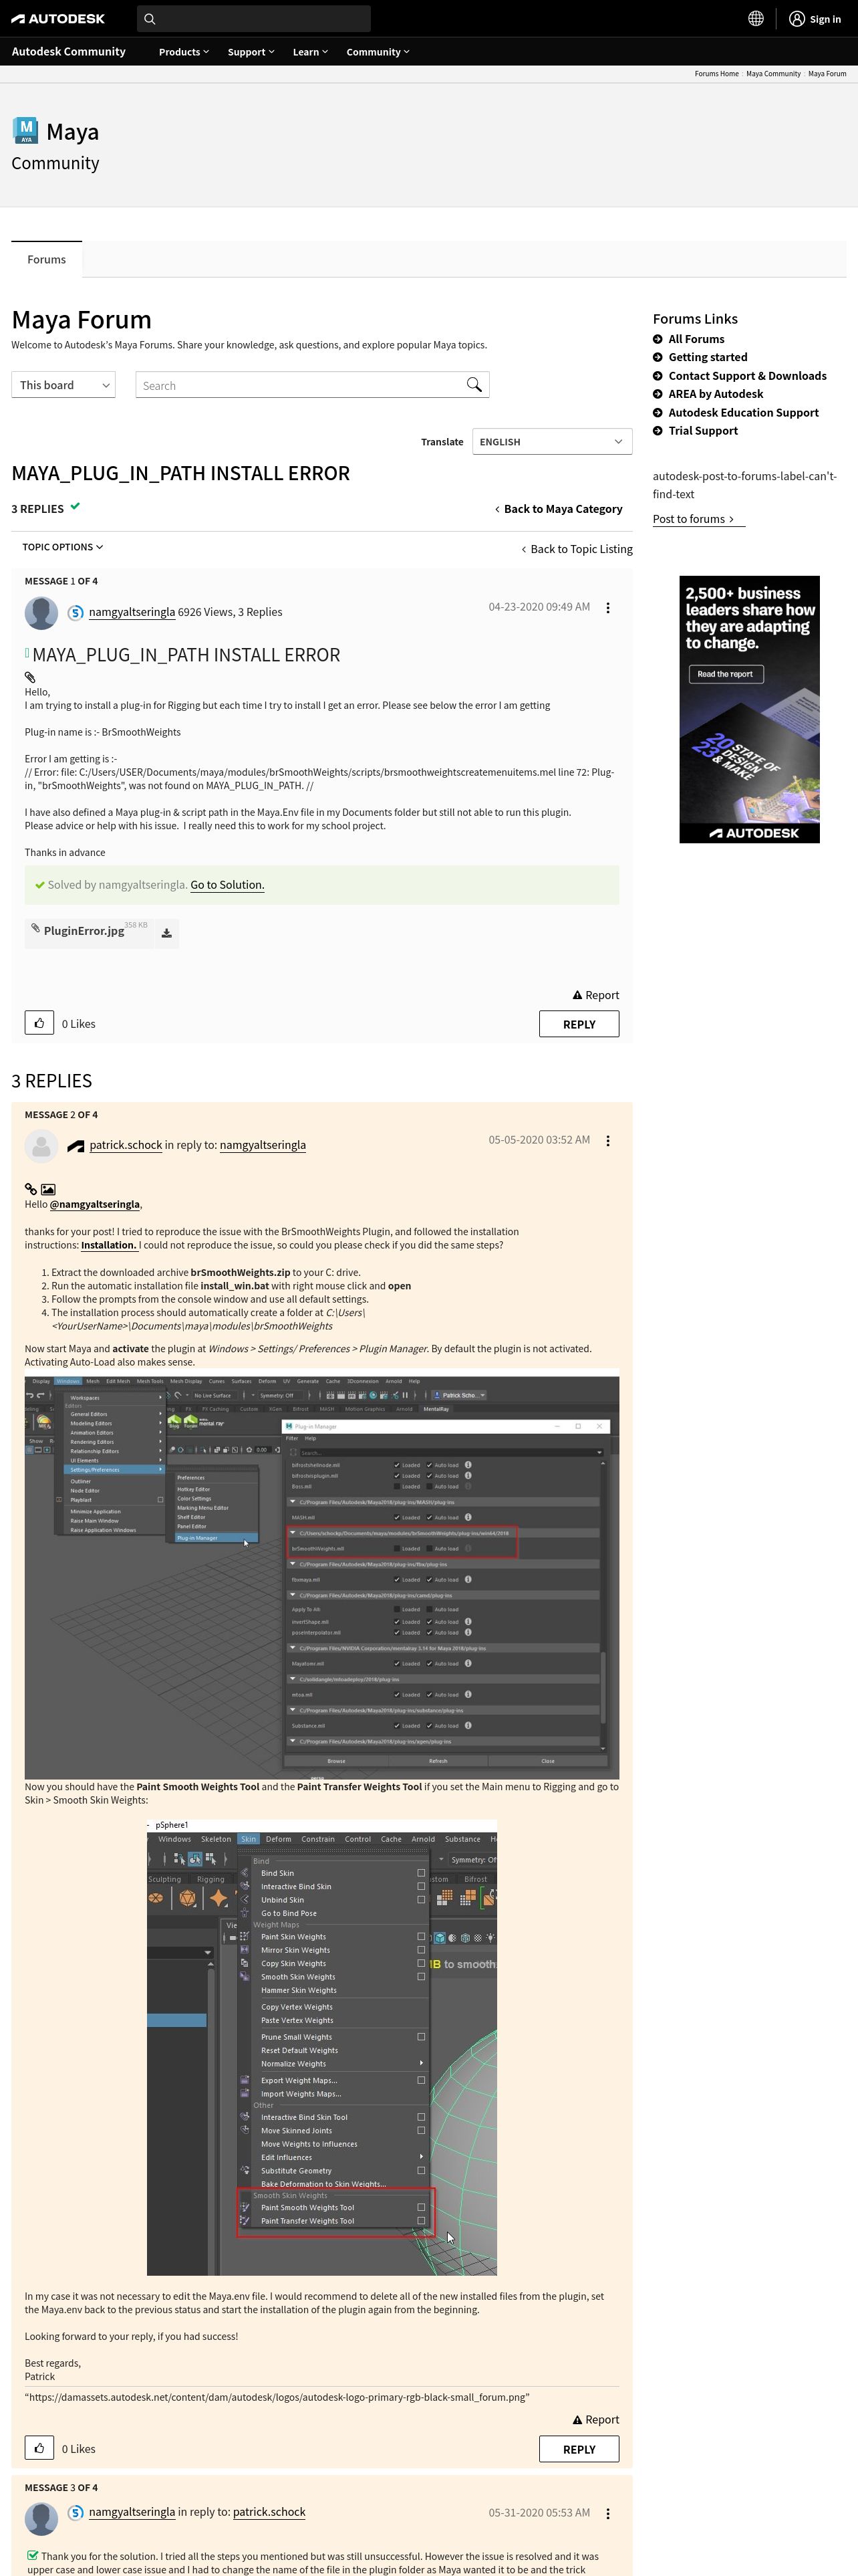Click @namgyaltseringla mention in message 2
The image size is (858, 2576).
click(95, 1204)
